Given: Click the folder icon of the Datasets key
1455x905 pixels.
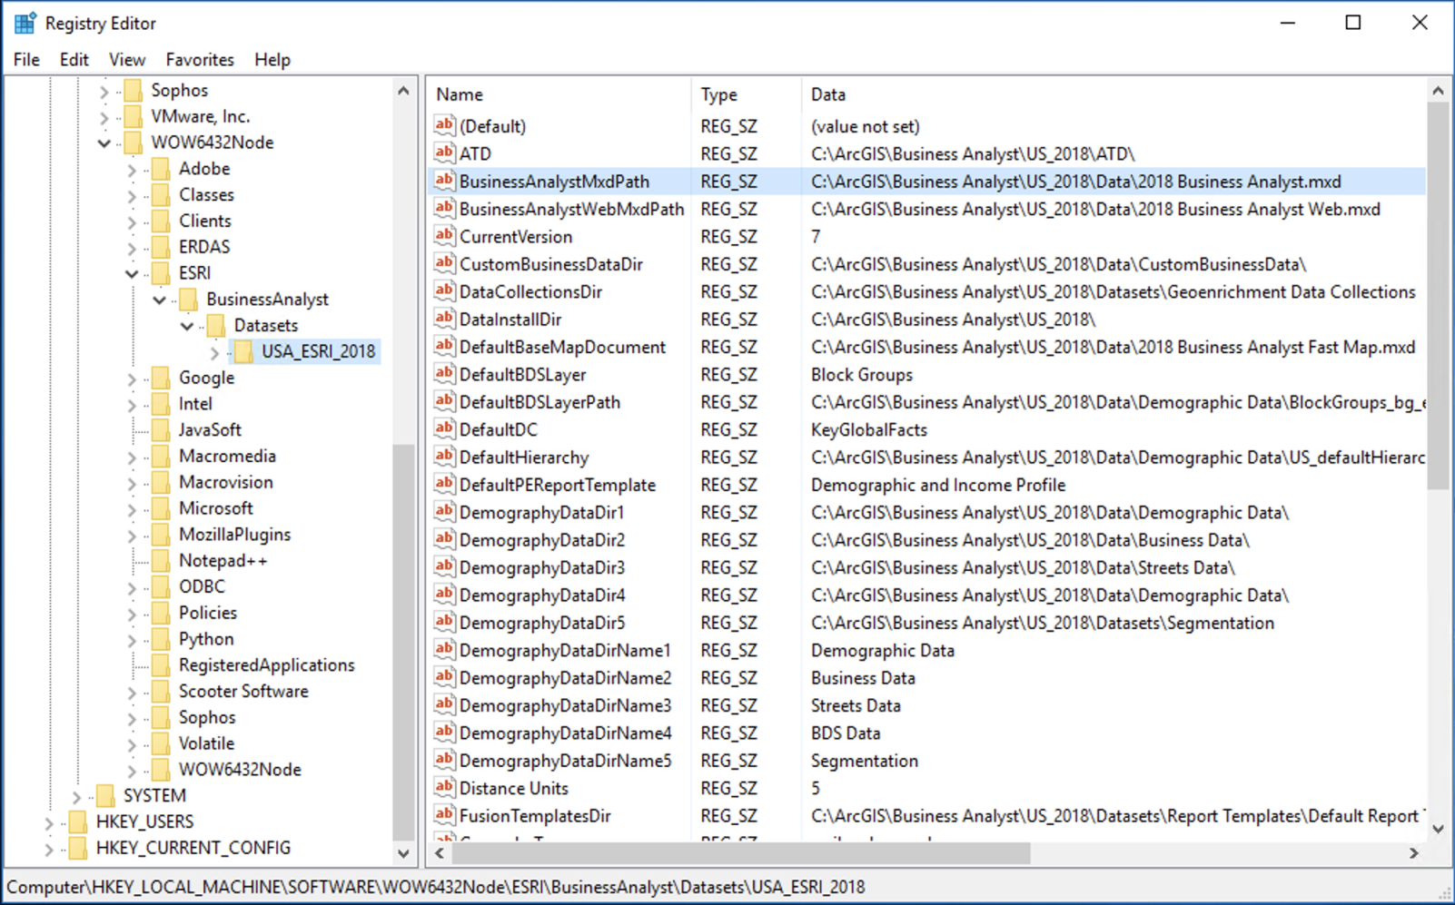Looking at the screenshot, I should tap(216, 325).
